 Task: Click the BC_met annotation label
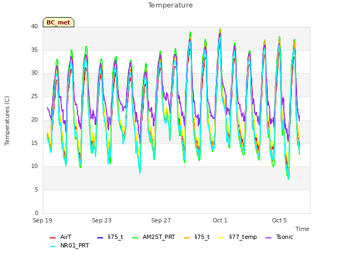point(58,22)
